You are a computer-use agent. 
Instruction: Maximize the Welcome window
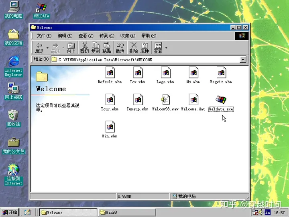tap(239, 27)
